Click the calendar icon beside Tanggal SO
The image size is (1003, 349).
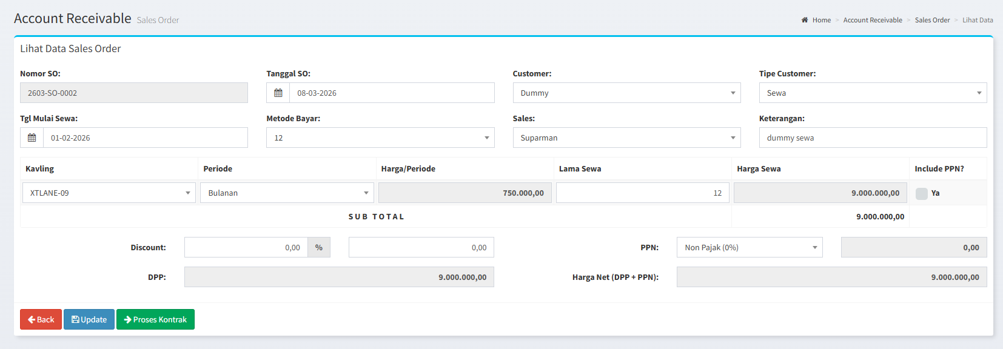tap(278, 93)
